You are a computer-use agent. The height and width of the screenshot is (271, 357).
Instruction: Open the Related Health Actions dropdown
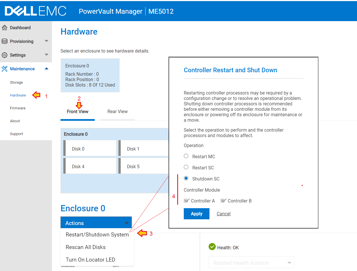point(251,262)
